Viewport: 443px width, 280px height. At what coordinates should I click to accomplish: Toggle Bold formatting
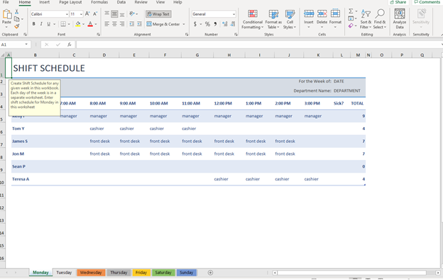(x=33, y=24)
